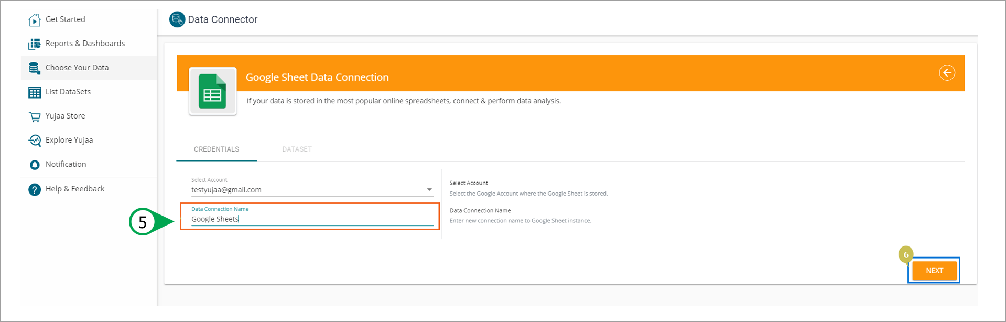Select the CREDENTIALS tab

tap(217, 149)
